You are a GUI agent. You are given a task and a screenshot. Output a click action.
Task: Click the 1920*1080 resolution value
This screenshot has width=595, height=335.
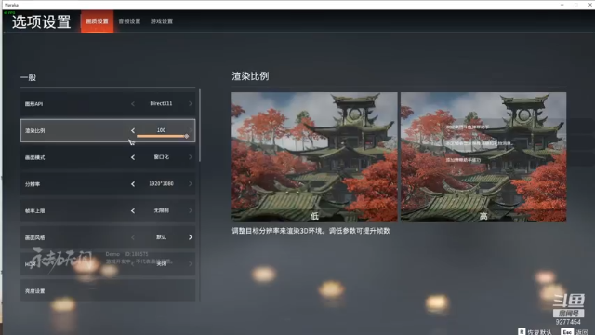click(x=161, y=183)
